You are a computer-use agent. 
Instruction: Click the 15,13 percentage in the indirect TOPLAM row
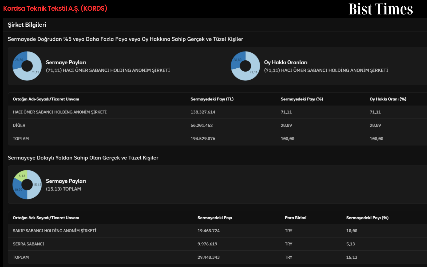click(x=352, y=257)
